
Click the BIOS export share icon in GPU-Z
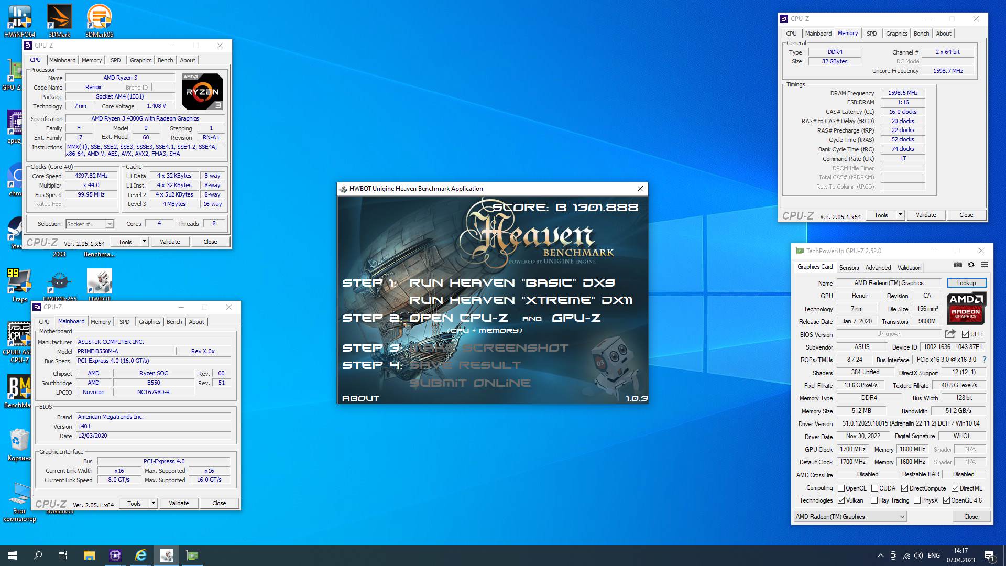coord(950,334)
